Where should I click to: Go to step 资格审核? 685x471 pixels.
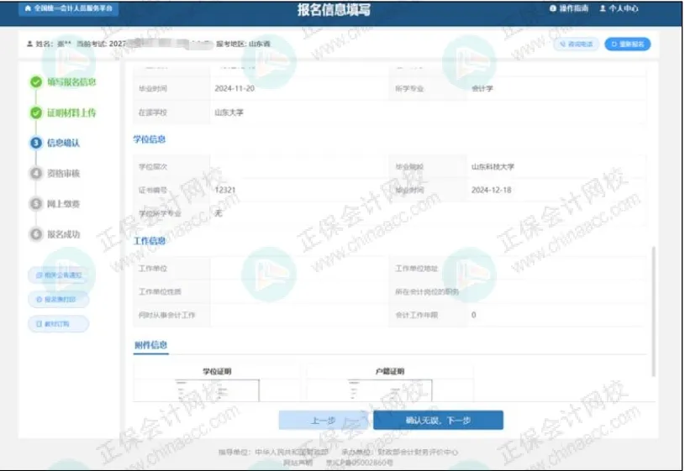(x=63, y=173)
